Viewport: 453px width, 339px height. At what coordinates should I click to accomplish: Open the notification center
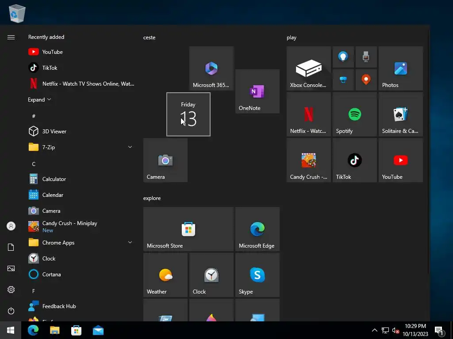click(x=439, y=330)
